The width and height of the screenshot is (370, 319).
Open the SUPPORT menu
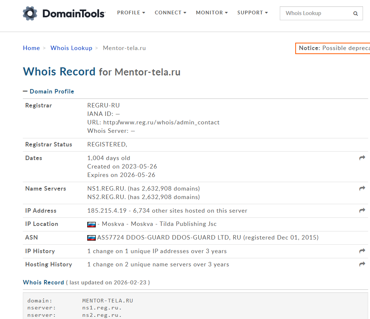click(253, 13)
